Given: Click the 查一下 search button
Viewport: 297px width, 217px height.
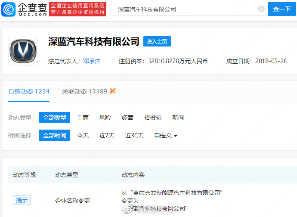Looking at the screenshot, I should (282, 9).
